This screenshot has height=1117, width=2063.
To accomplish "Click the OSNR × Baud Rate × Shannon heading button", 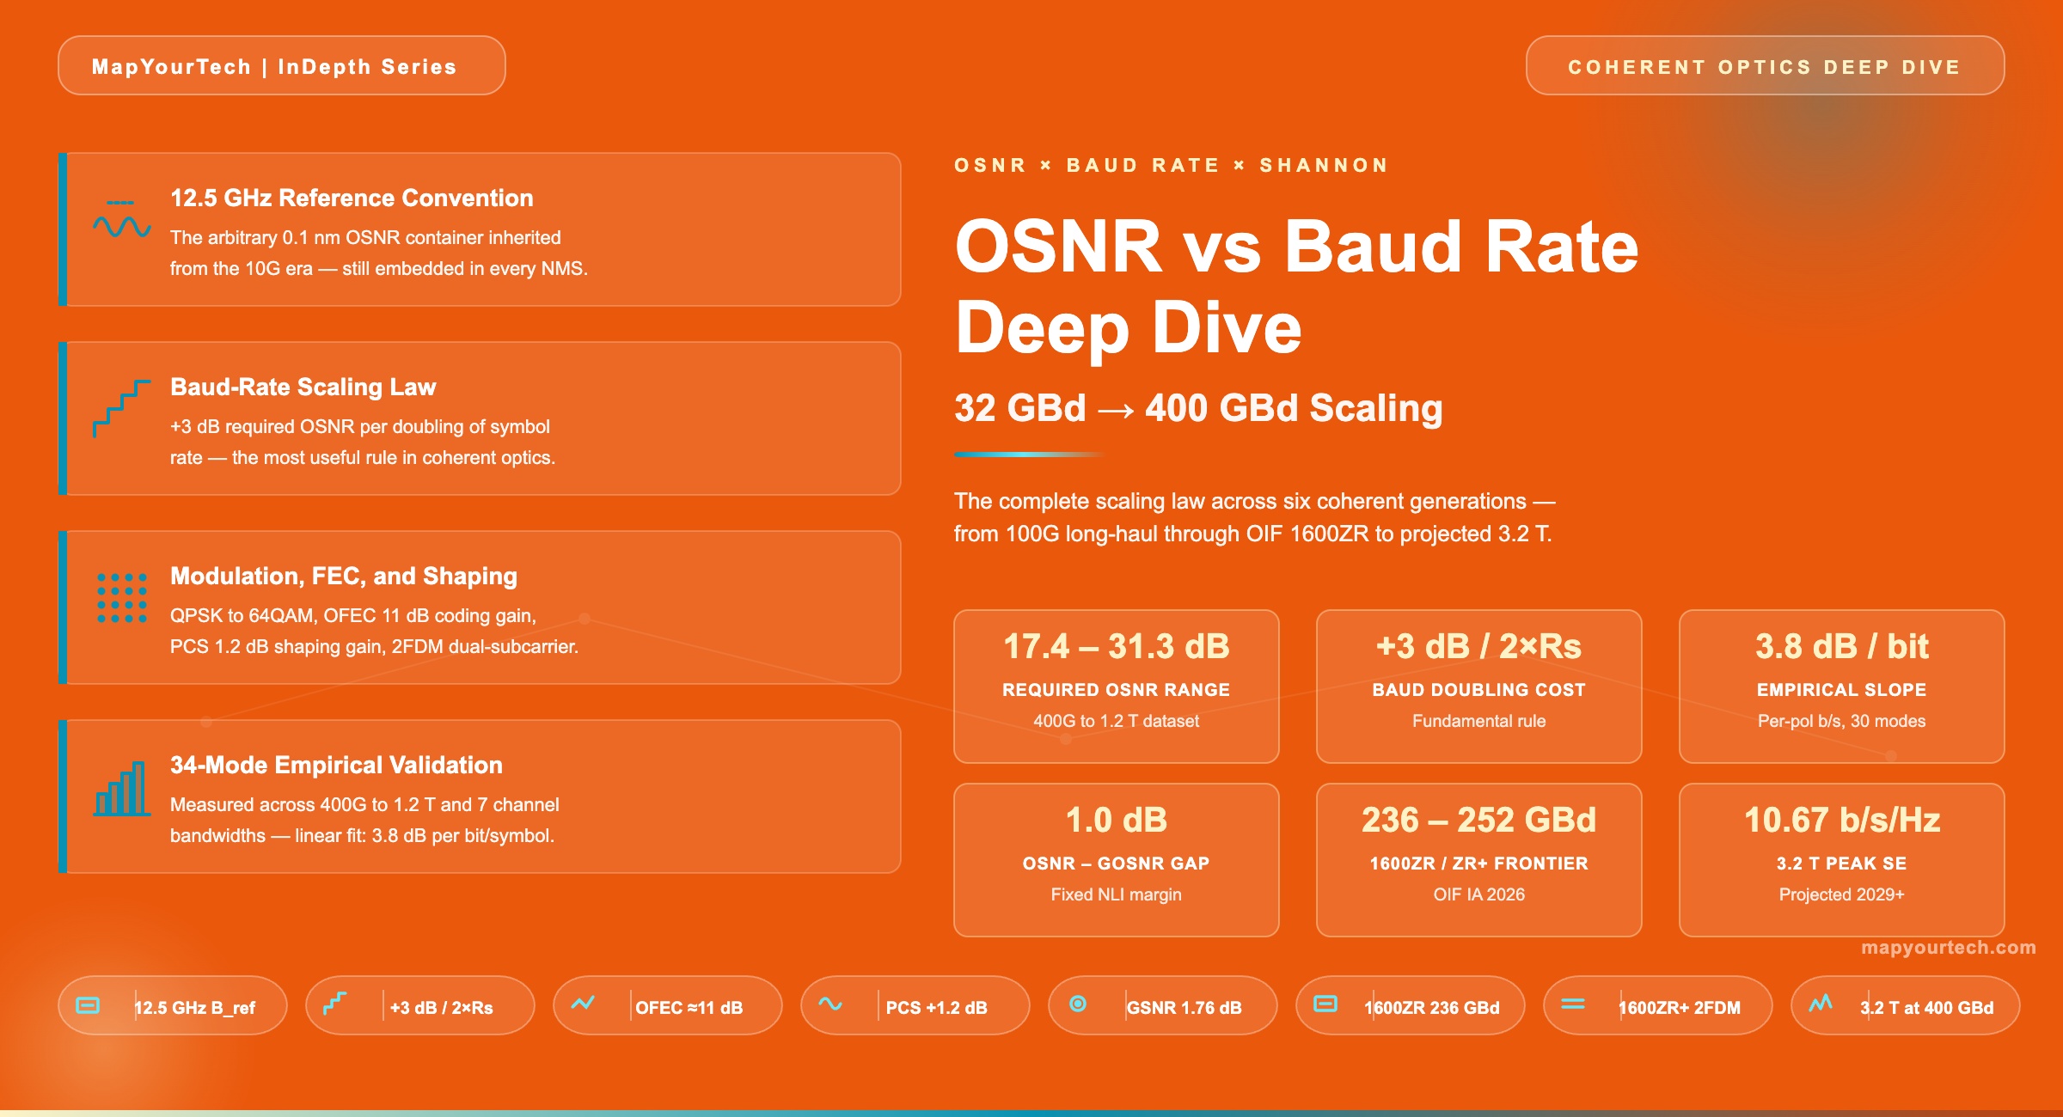I will [1171, 164].
